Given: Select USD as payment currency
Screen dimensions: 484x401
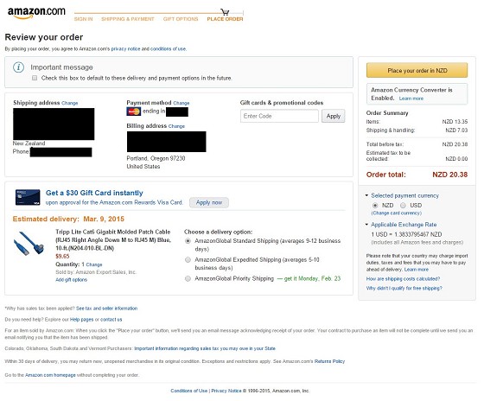Looking at the screenshot, I should [x=403, y=206].
